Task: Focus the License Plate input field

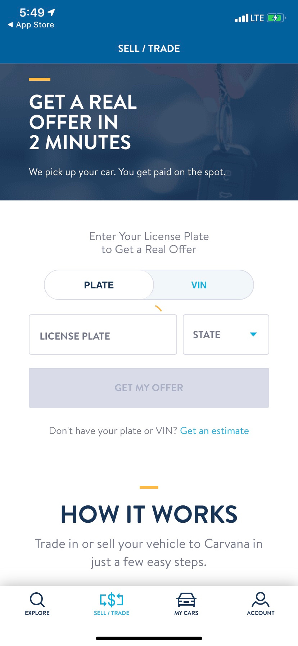Action: pos(103,335)
